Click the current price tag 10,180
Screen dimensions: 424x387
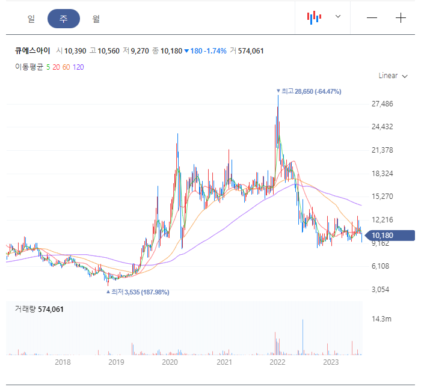coord(390,236)
